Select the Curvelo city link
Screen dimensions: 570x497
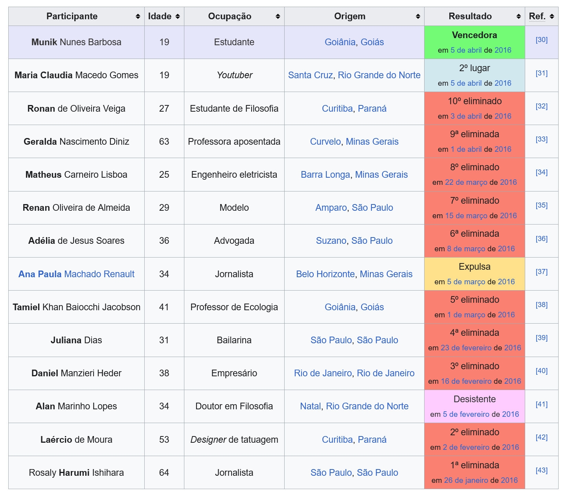coord(325,142)
